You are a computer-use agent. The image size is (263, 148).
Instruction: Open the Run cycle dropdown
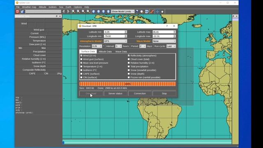point(171,46)
